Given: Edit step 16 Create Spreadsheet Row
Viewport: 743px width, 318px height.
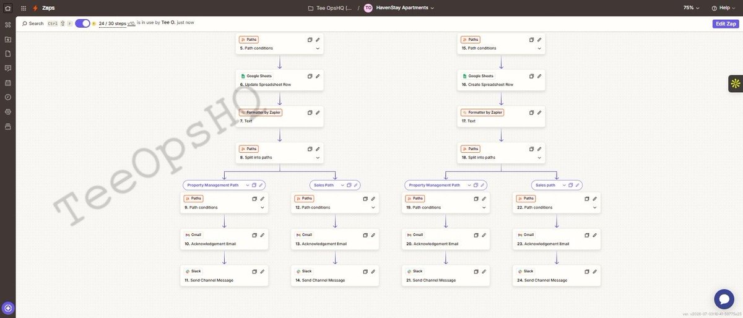Looking at the screenshot, I should [x=539, y=76].
